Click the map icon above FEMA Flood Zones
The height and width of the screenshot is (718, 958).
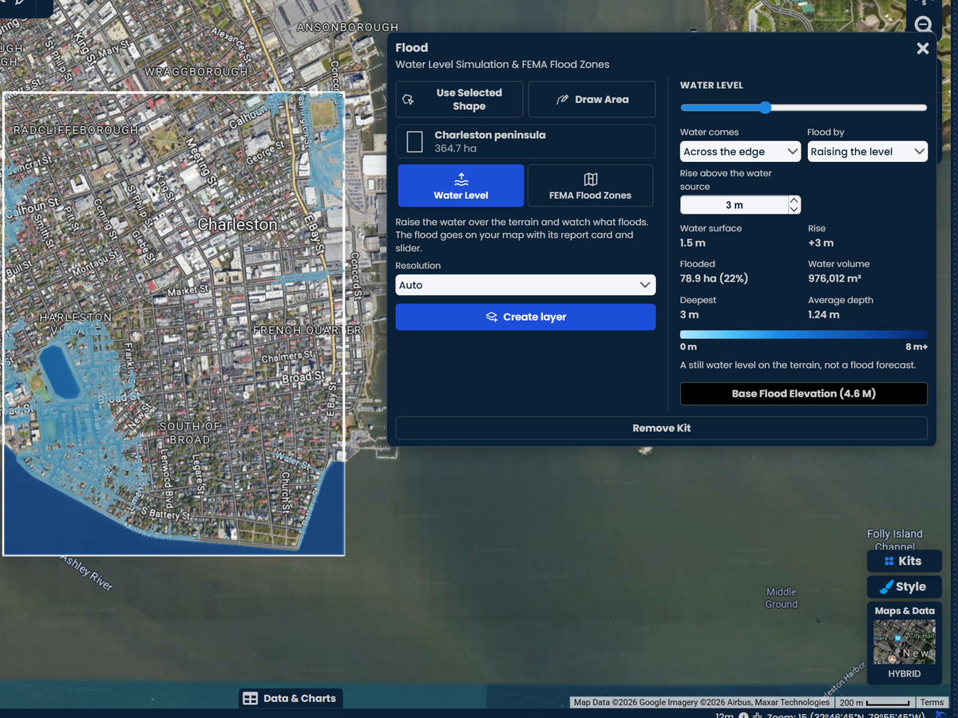590,179
